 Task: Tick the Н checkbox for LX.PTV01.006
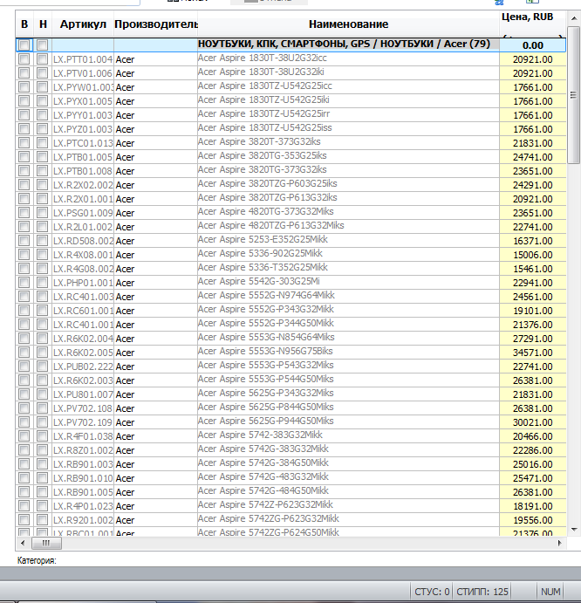pyautogui.click(x=42, y=73)
